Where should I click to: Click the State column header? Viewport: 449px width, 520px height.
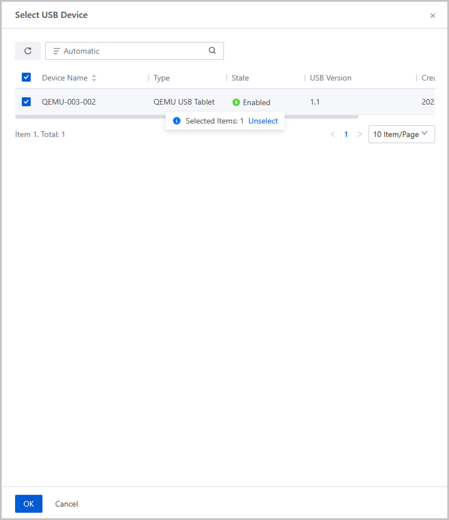click(240, 78)
